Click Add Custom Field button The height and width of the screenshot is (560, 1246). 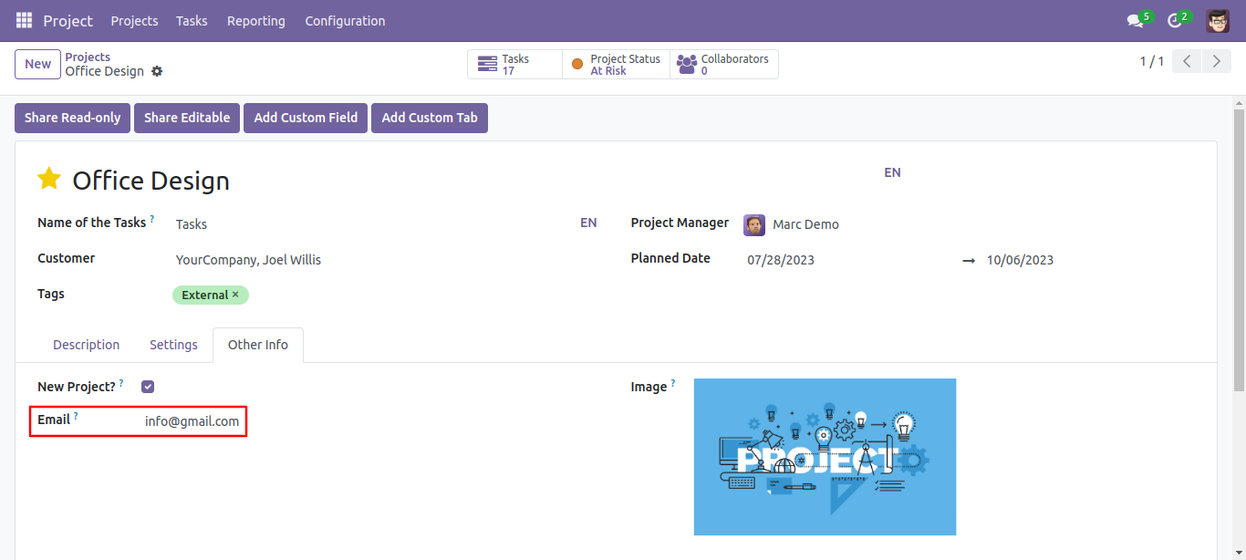click(306, 118)
